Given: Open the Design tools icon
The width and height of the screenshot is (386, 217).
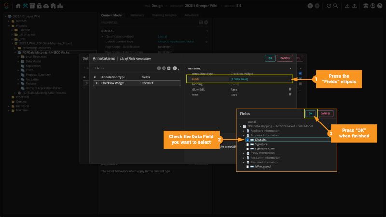Looking at the screenshot, I should [25, 6].
